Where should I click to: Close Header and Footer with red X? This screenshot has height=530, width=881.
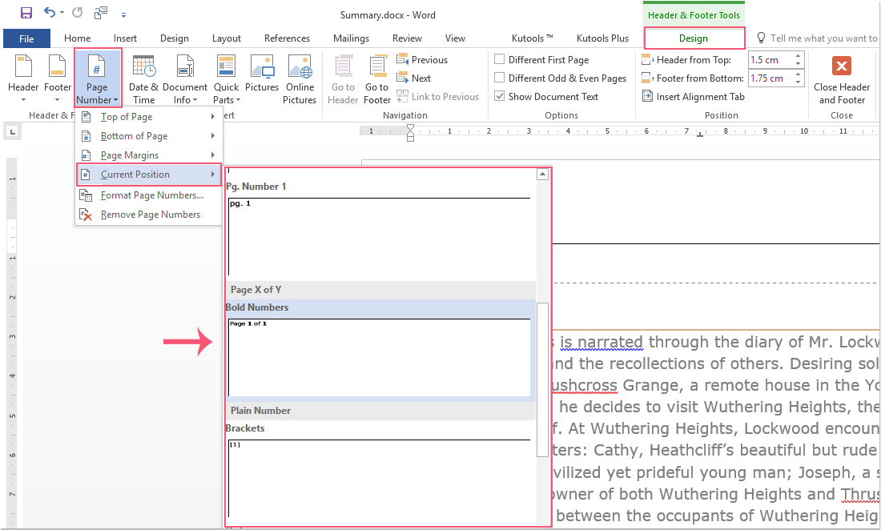click(841, 66)
